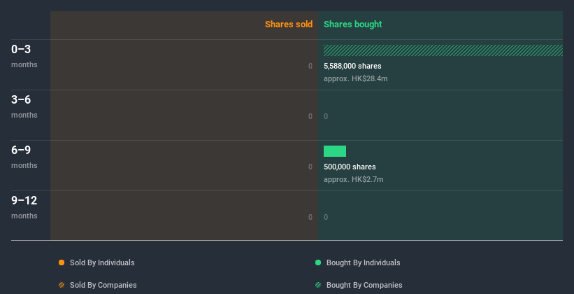Click the hatched Sold By Companies legend icon
Screen dimensions: 574x294
pos(62,285)
